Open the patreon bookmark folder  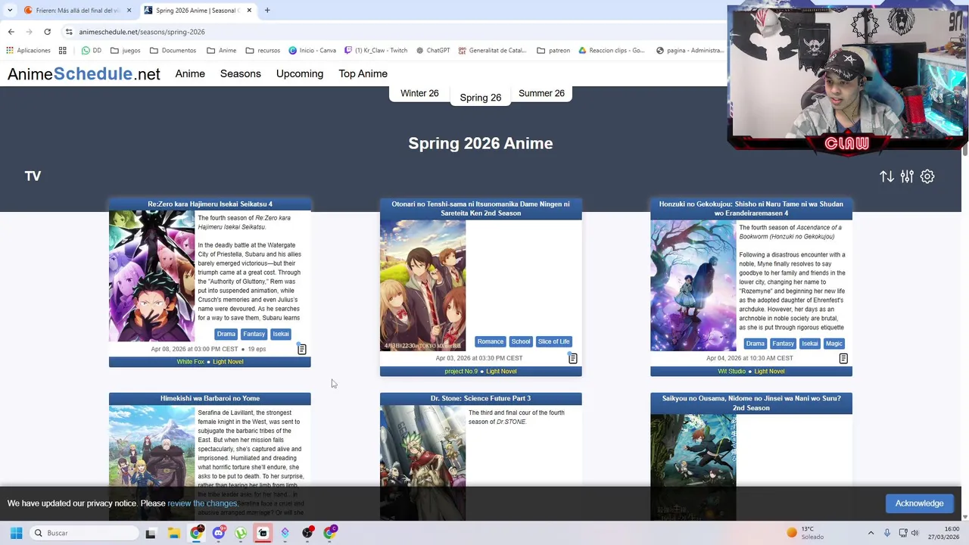tap(553, 51)
